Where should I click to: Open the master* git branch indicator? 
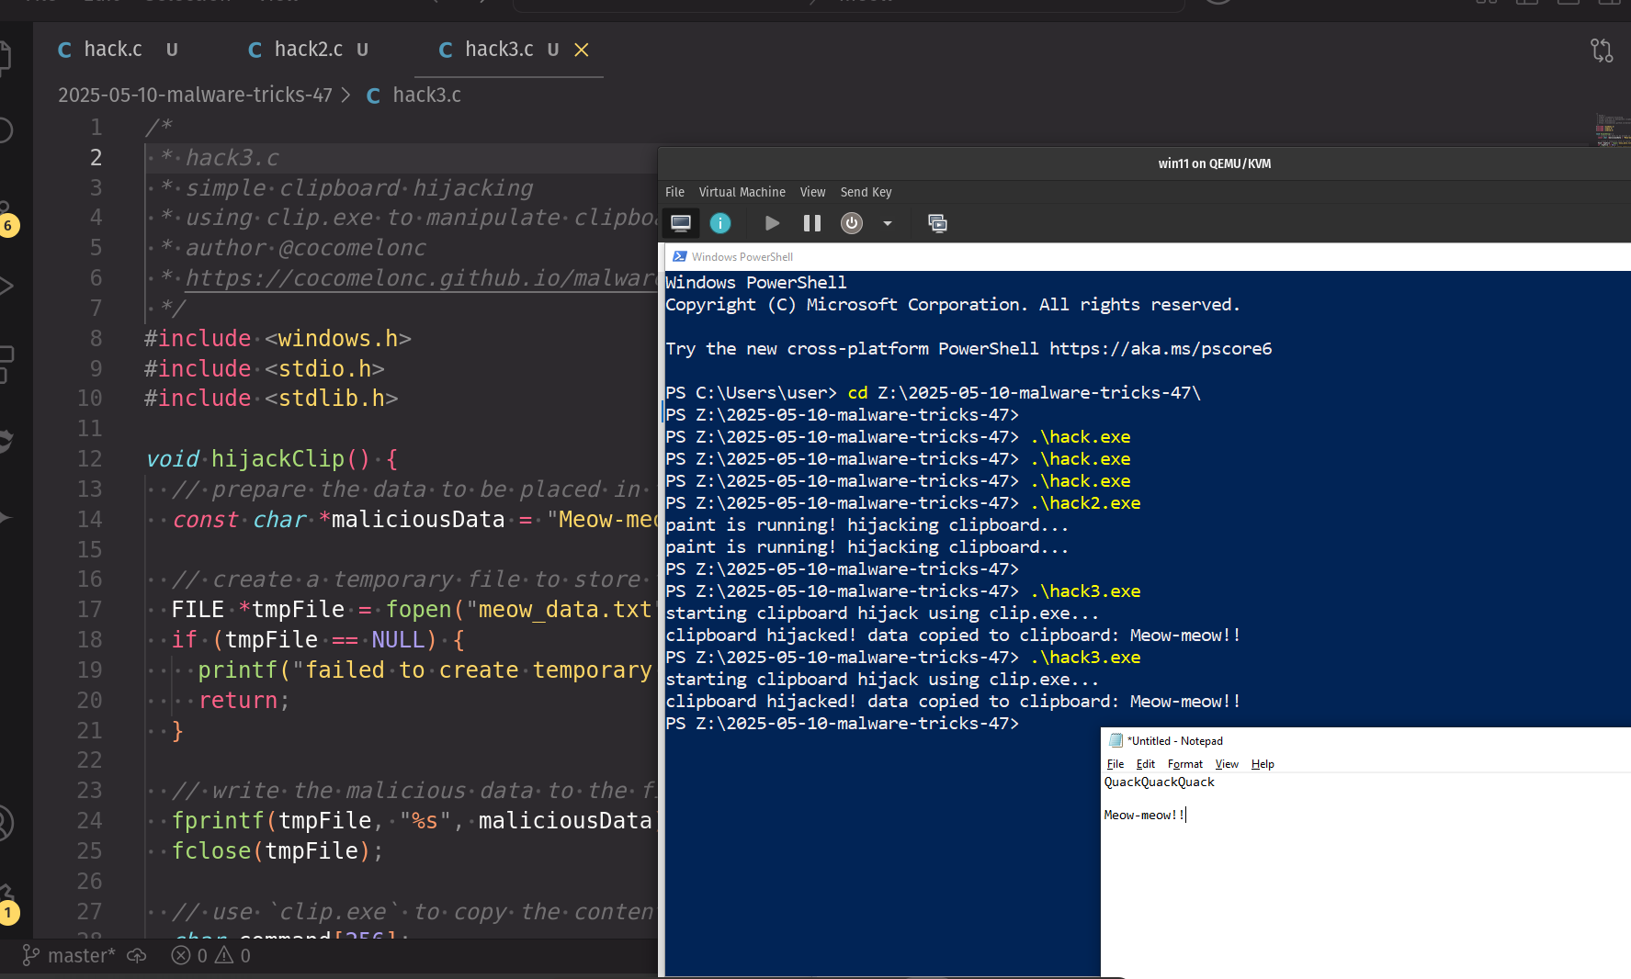point(69,956)
